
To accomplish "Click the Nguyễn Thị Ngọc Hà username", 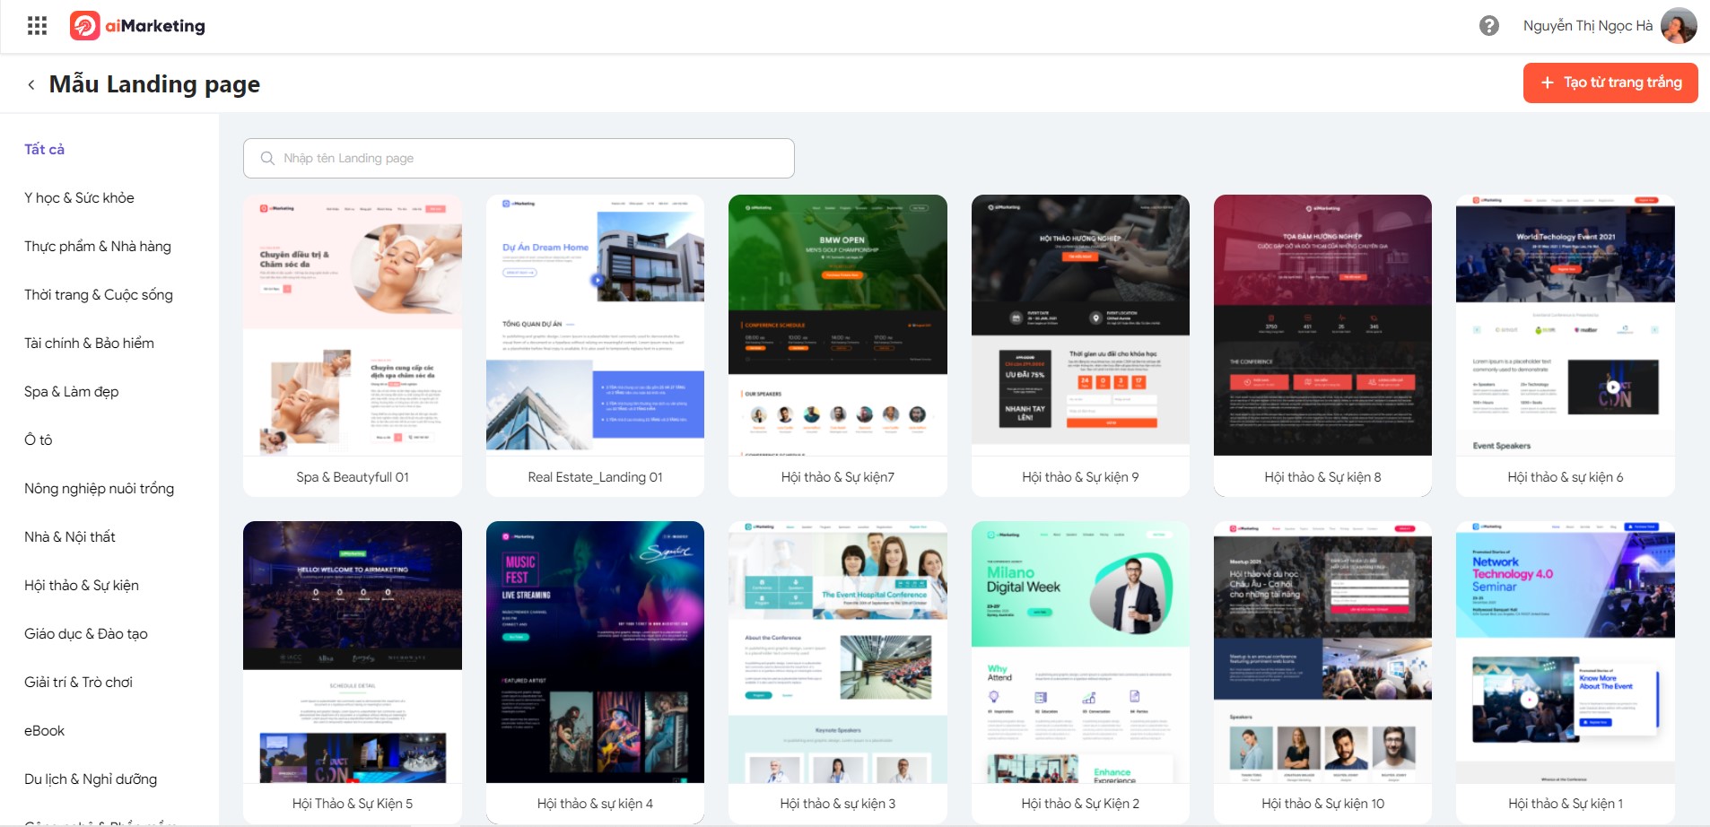I will (1587, 26).
